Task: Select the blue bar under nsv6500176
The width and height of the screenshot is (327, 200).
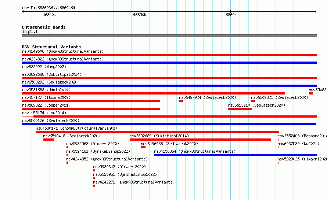Action: pos(169,124)
